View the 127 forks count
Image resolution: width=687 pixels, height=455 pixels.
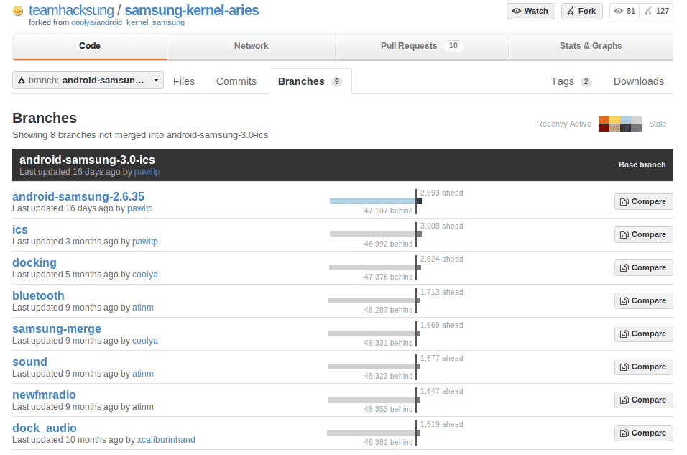point(656,11)
